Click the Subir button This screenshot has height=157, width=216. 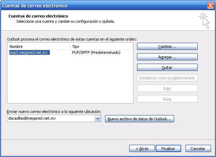point(167,88)
